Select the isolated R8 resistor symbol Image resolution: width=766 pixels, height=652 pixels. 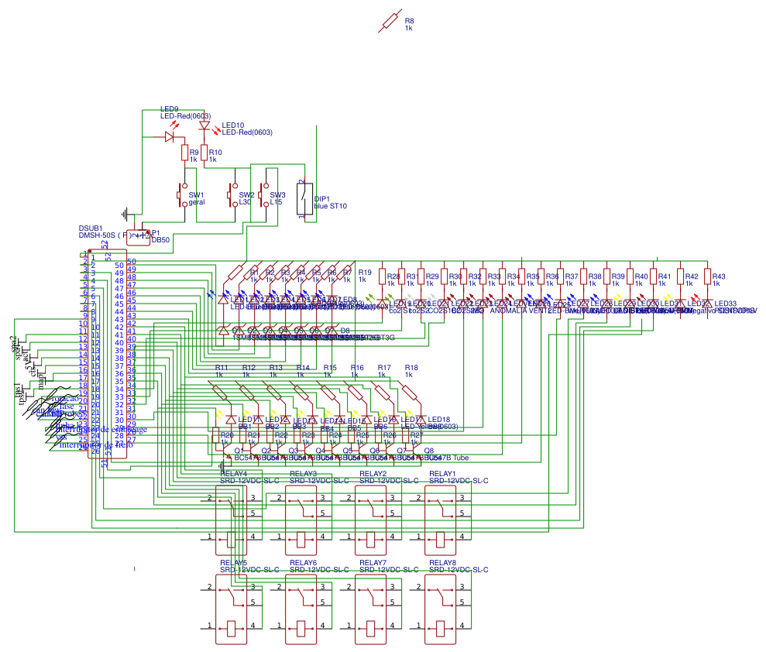point(390,22)
